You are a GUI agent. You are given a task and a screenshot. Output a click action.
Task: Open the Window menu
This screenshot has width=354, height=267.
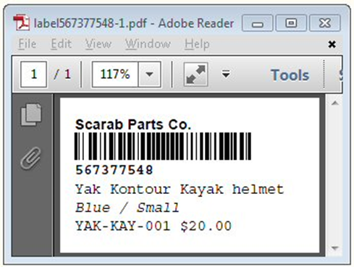coord(148,44)
